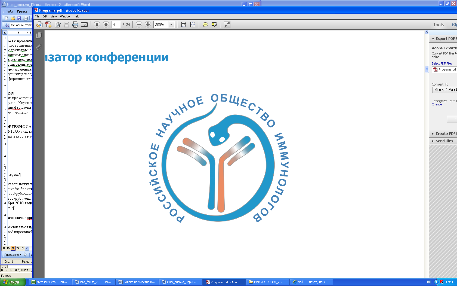Open the File menu in Adobe Reader
The image size is (457, 286).
click(37, 16)
